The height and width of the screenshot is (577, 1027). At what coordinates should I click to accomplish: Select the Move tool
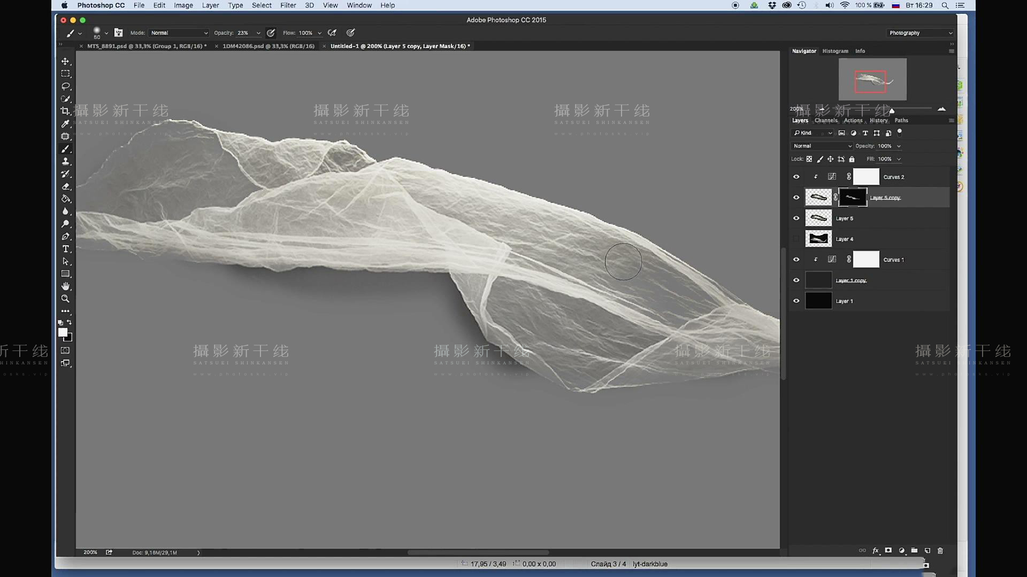pyautogui.click(x=65, y=61)
